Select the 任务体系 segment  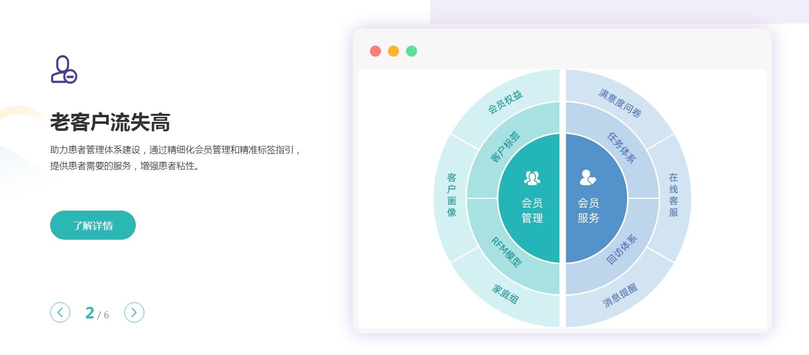(622, 147)
